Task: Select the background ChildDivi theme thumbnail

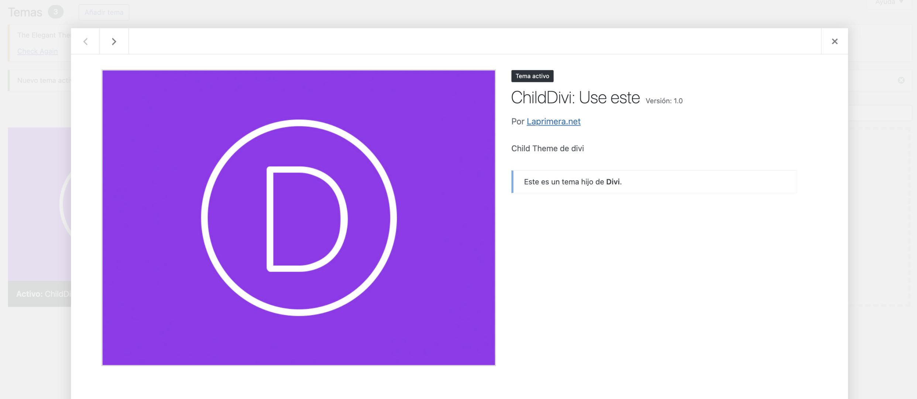Action: tap(40, 204)
